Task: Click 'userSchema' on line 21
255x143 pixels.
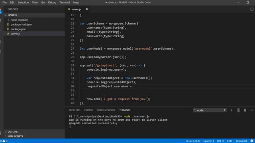Action: [95, 23]
